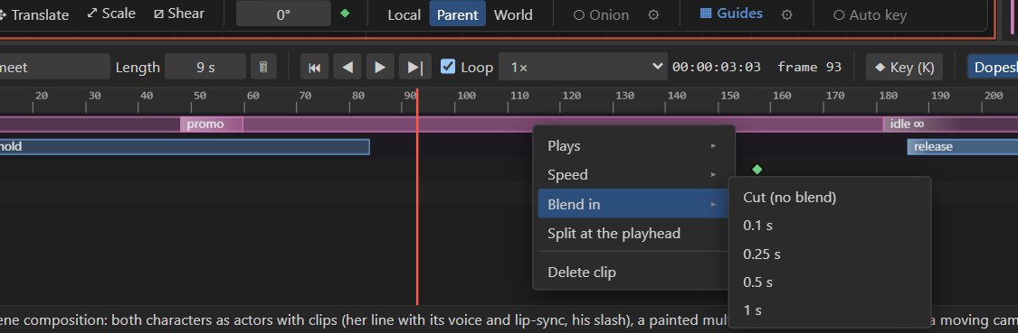Viewport: 1018px width, 333px height.
Task: Select 1 s blend duration
Action: click(x=830, y=310)
